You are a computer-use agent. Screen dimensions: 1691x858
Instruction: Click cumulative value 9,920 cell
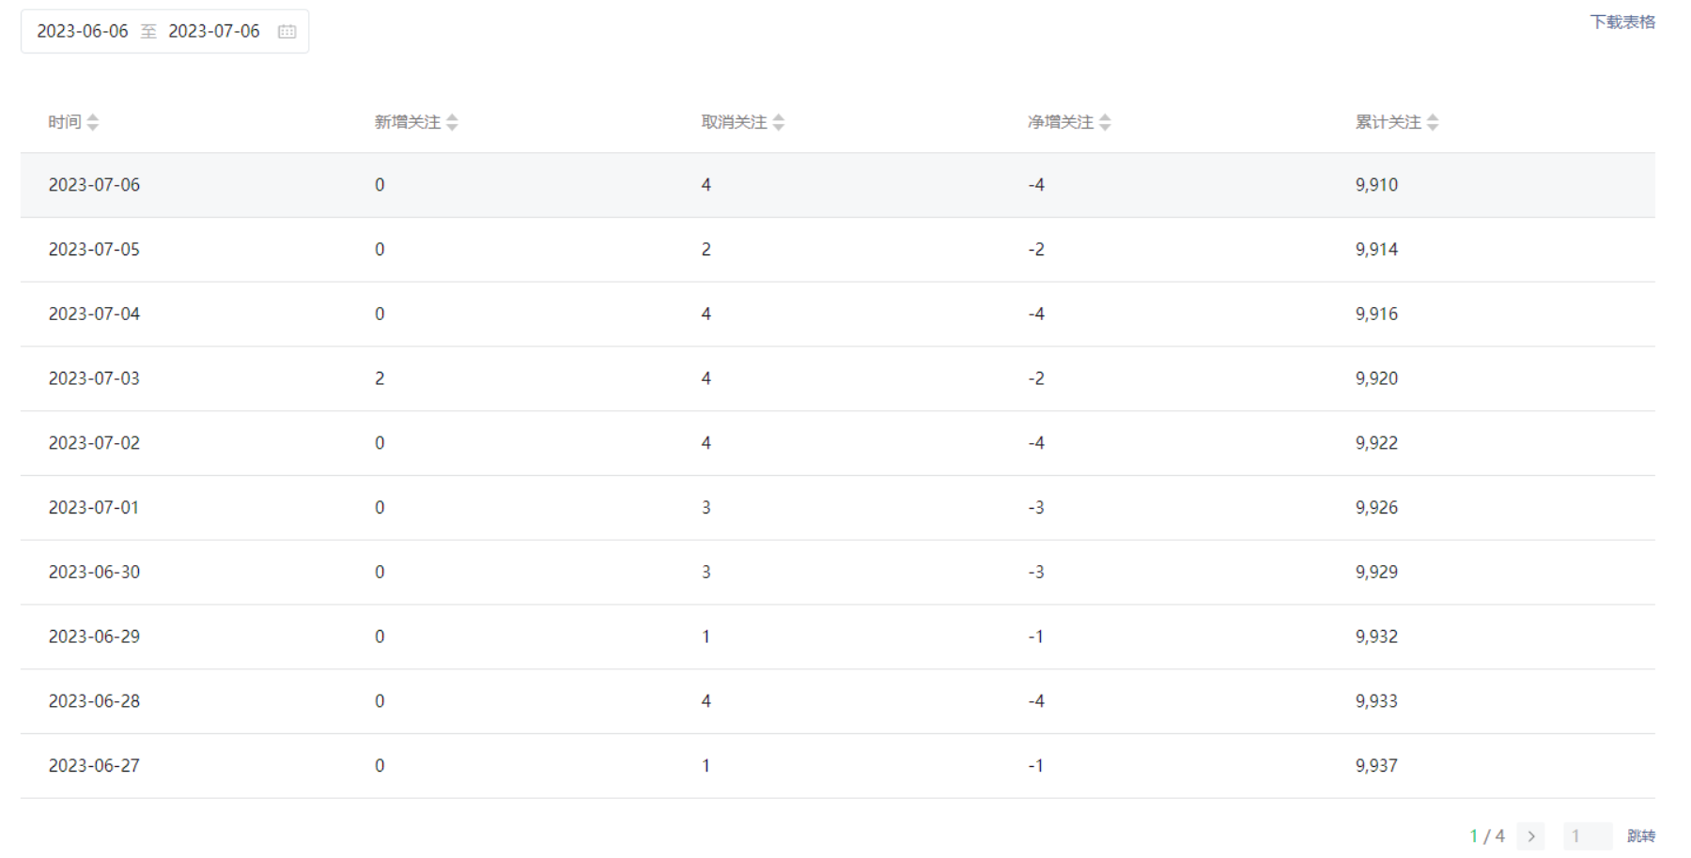point(1376,378)
